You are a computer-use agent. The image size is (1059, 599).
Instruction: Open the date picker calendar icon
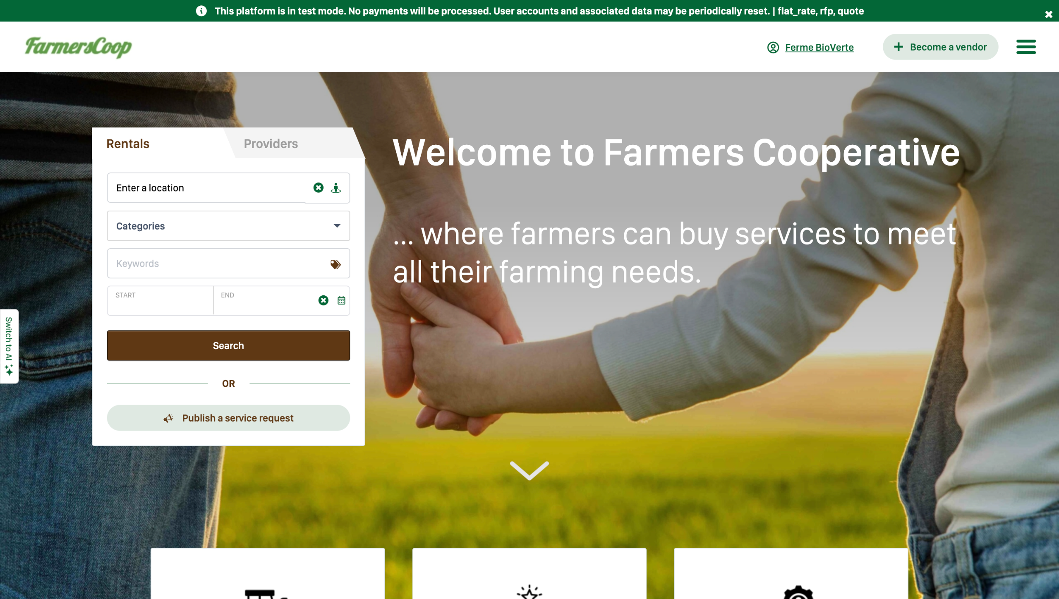[x=341, y=300]
